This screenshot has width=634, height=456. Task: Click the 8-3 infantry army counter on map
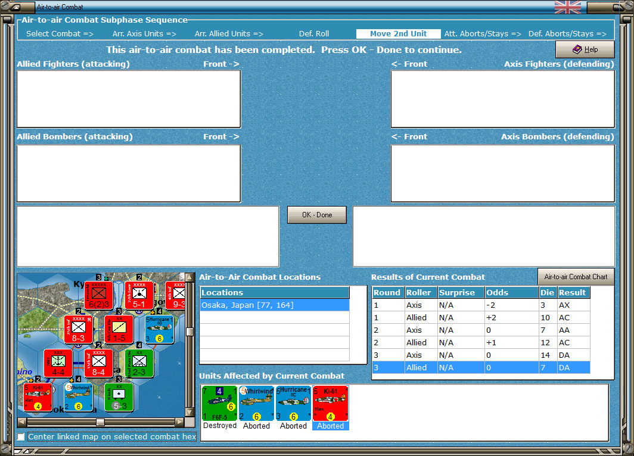79,329
